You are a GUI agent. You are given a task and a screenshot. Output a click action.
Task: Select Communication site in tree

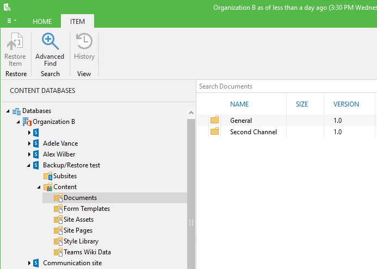[x=72, y=263]
